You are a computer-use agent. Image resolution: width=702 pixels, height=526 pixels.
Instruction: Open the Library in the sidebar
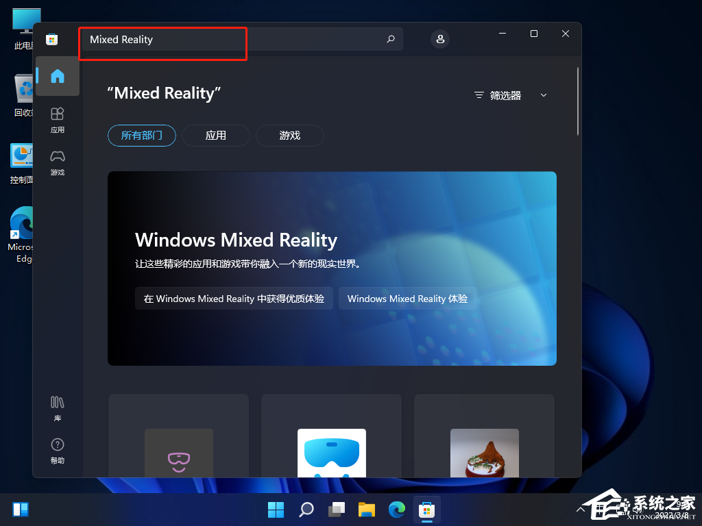(58, 408)
